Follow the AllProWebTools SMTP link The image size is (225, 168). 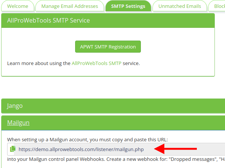coord(97,63)
